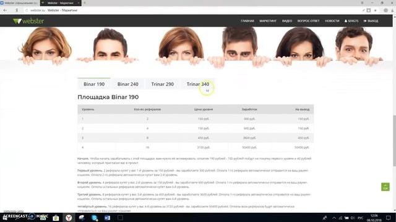Click the dark square taskbar app icon
The width and height of the screenshot is (396, 222).
pos(120,218)
